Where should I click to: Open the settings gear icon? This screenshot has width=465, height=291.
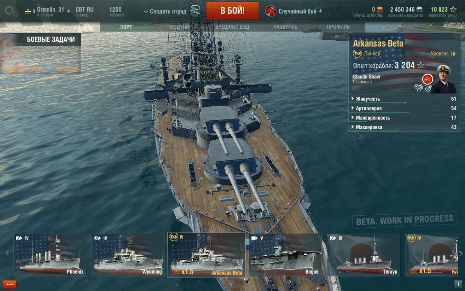tap(12, 12)
